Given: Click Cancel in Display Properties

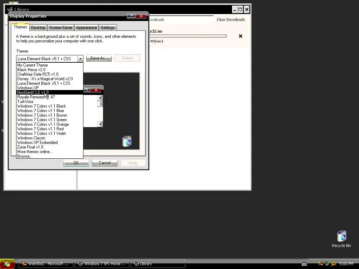Looking at the screenshot, I should [104, 163].
